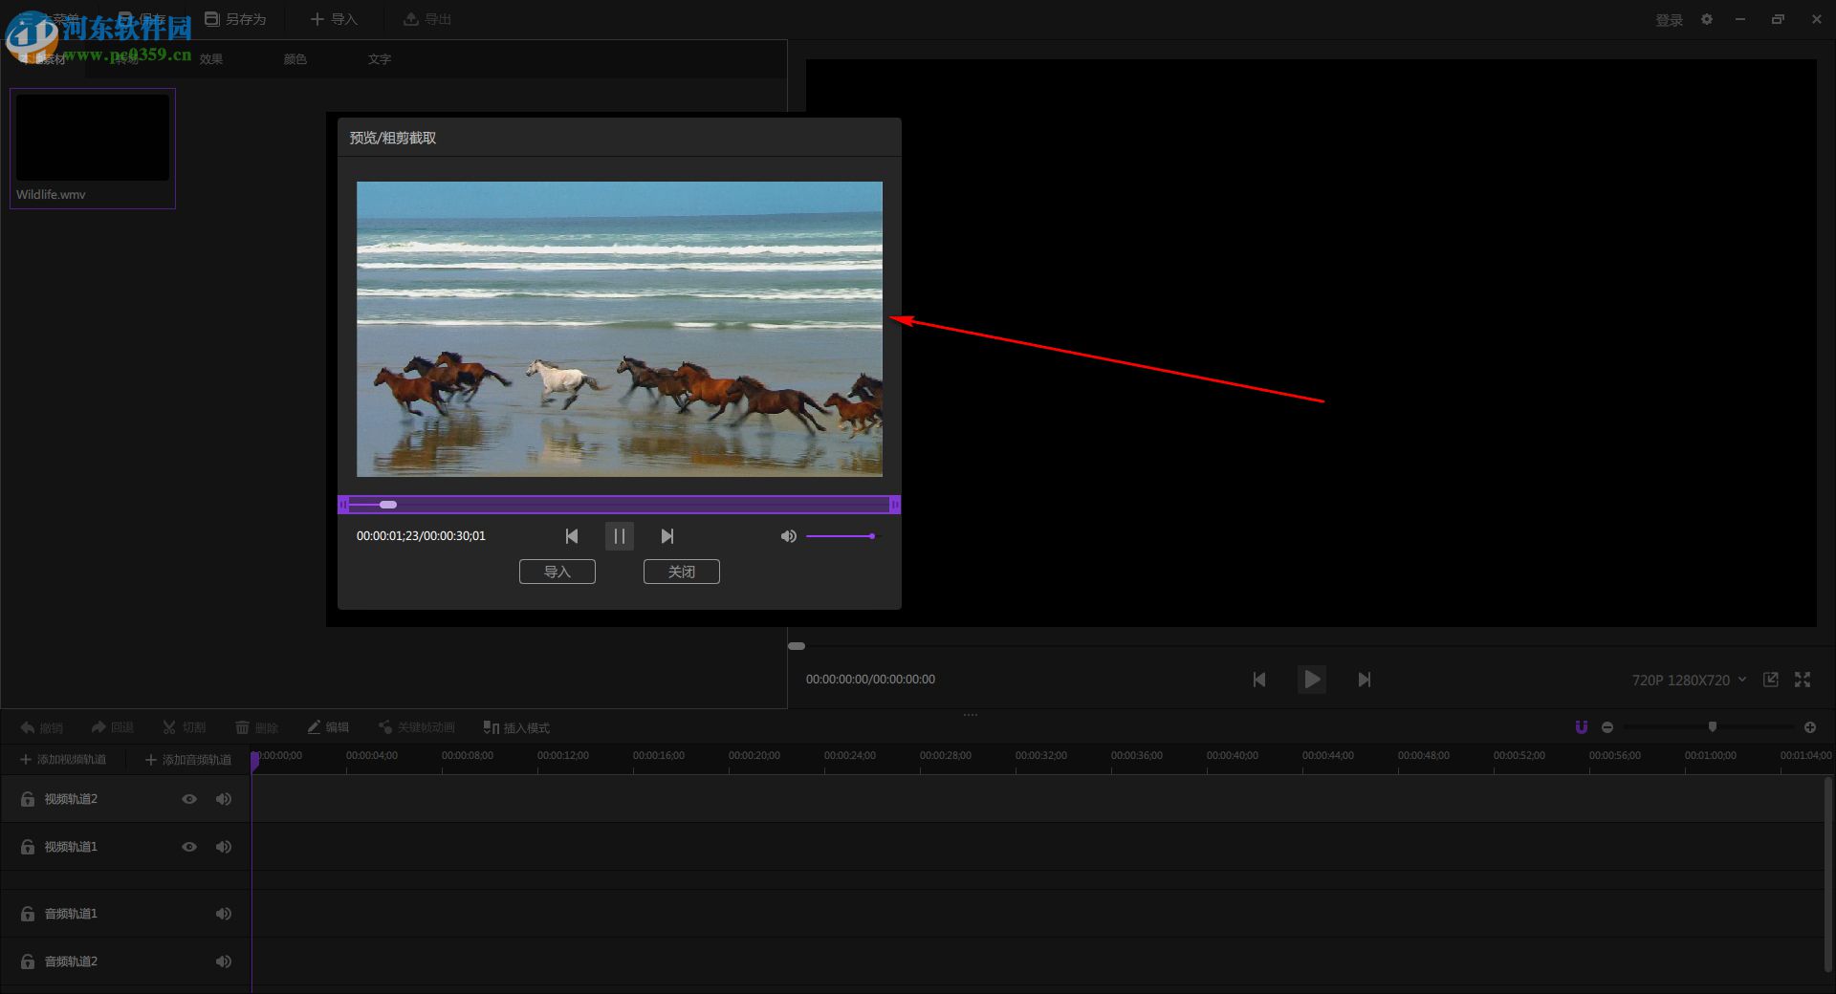This screenshot has width=1836, height=994.
Task: Open the 720P 1280X720 resolution dropdown
Action: click(1689, 680)
